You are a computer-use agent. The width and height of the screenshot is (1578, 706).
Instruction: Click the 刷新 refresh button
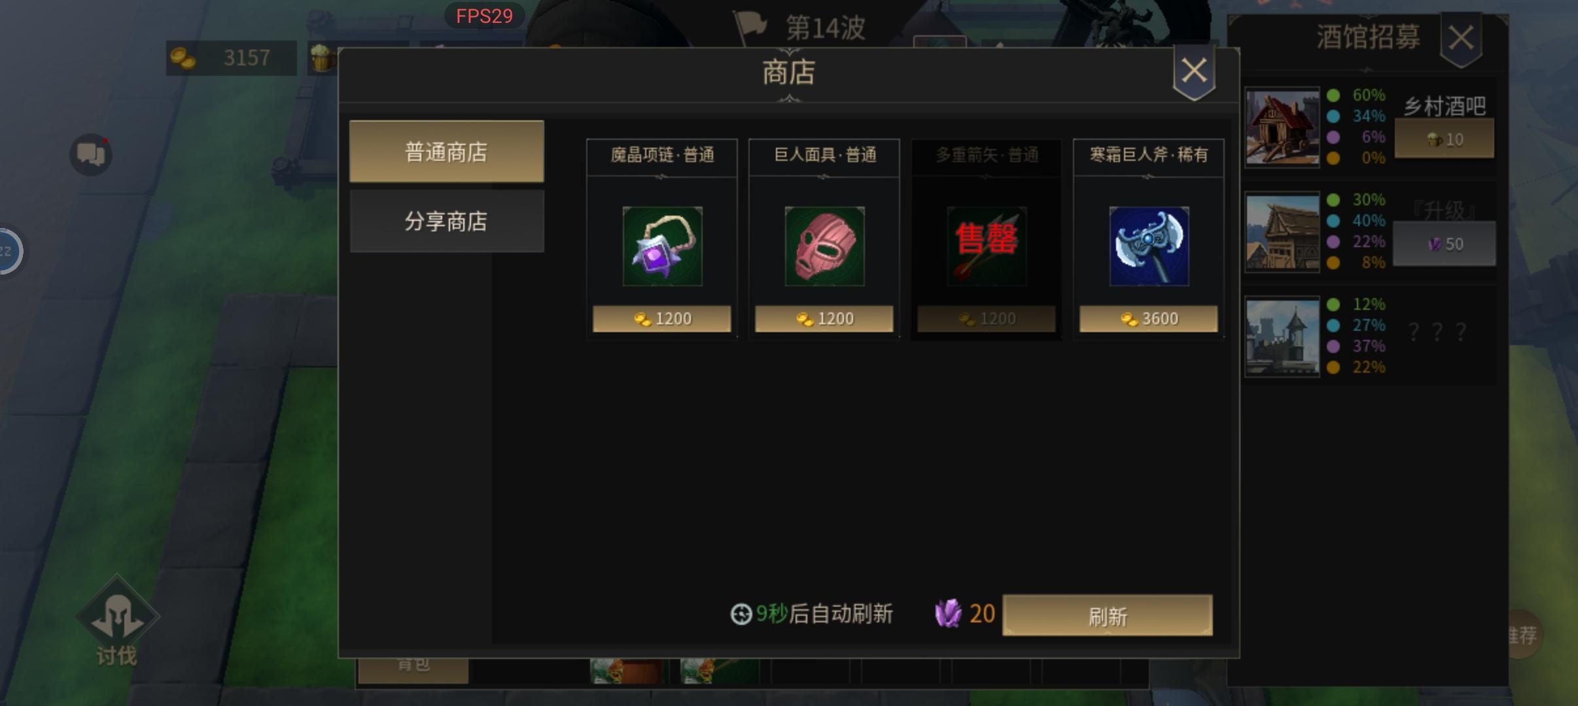(1108, 615)
